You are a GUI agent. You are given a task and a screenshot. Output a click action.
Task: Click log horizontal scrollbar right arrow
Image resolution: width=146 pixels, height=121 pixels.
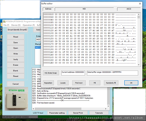click(106, 109)
